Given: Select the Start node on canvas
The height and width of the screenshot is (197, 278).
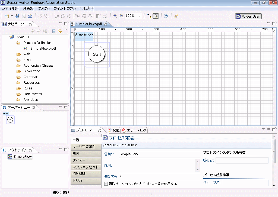Looking at the screenshot, I should click(97, 54).
